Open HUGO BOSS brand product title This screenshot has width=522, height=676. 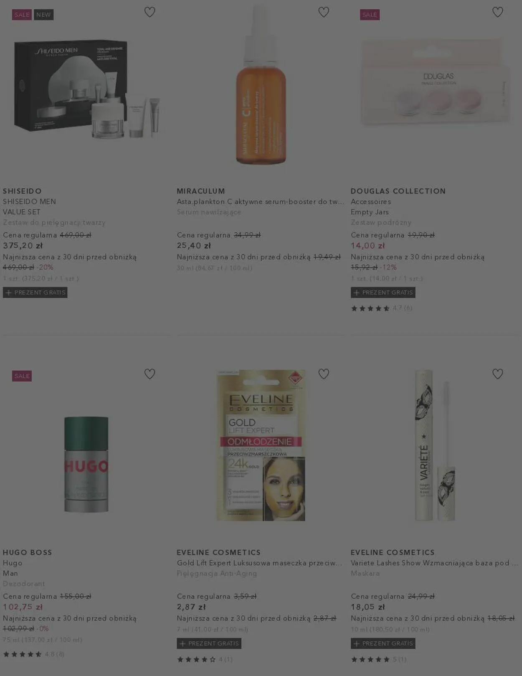[28, 552]
